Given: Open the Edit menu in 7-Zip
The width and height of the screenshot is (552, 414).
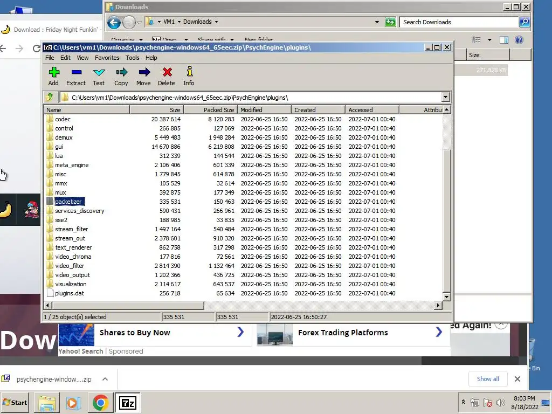Looking at the screenshot, I should [65, 58].
